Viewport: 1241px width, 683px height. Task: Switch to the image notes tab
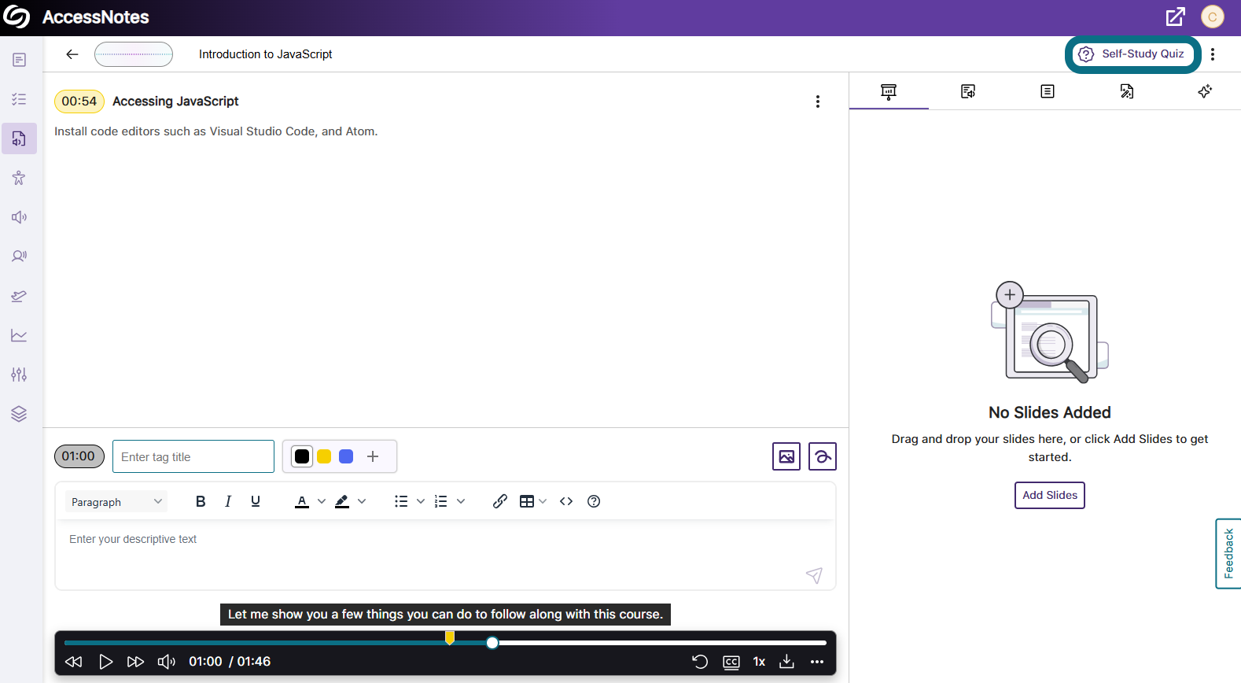(x=1127, y=91)
